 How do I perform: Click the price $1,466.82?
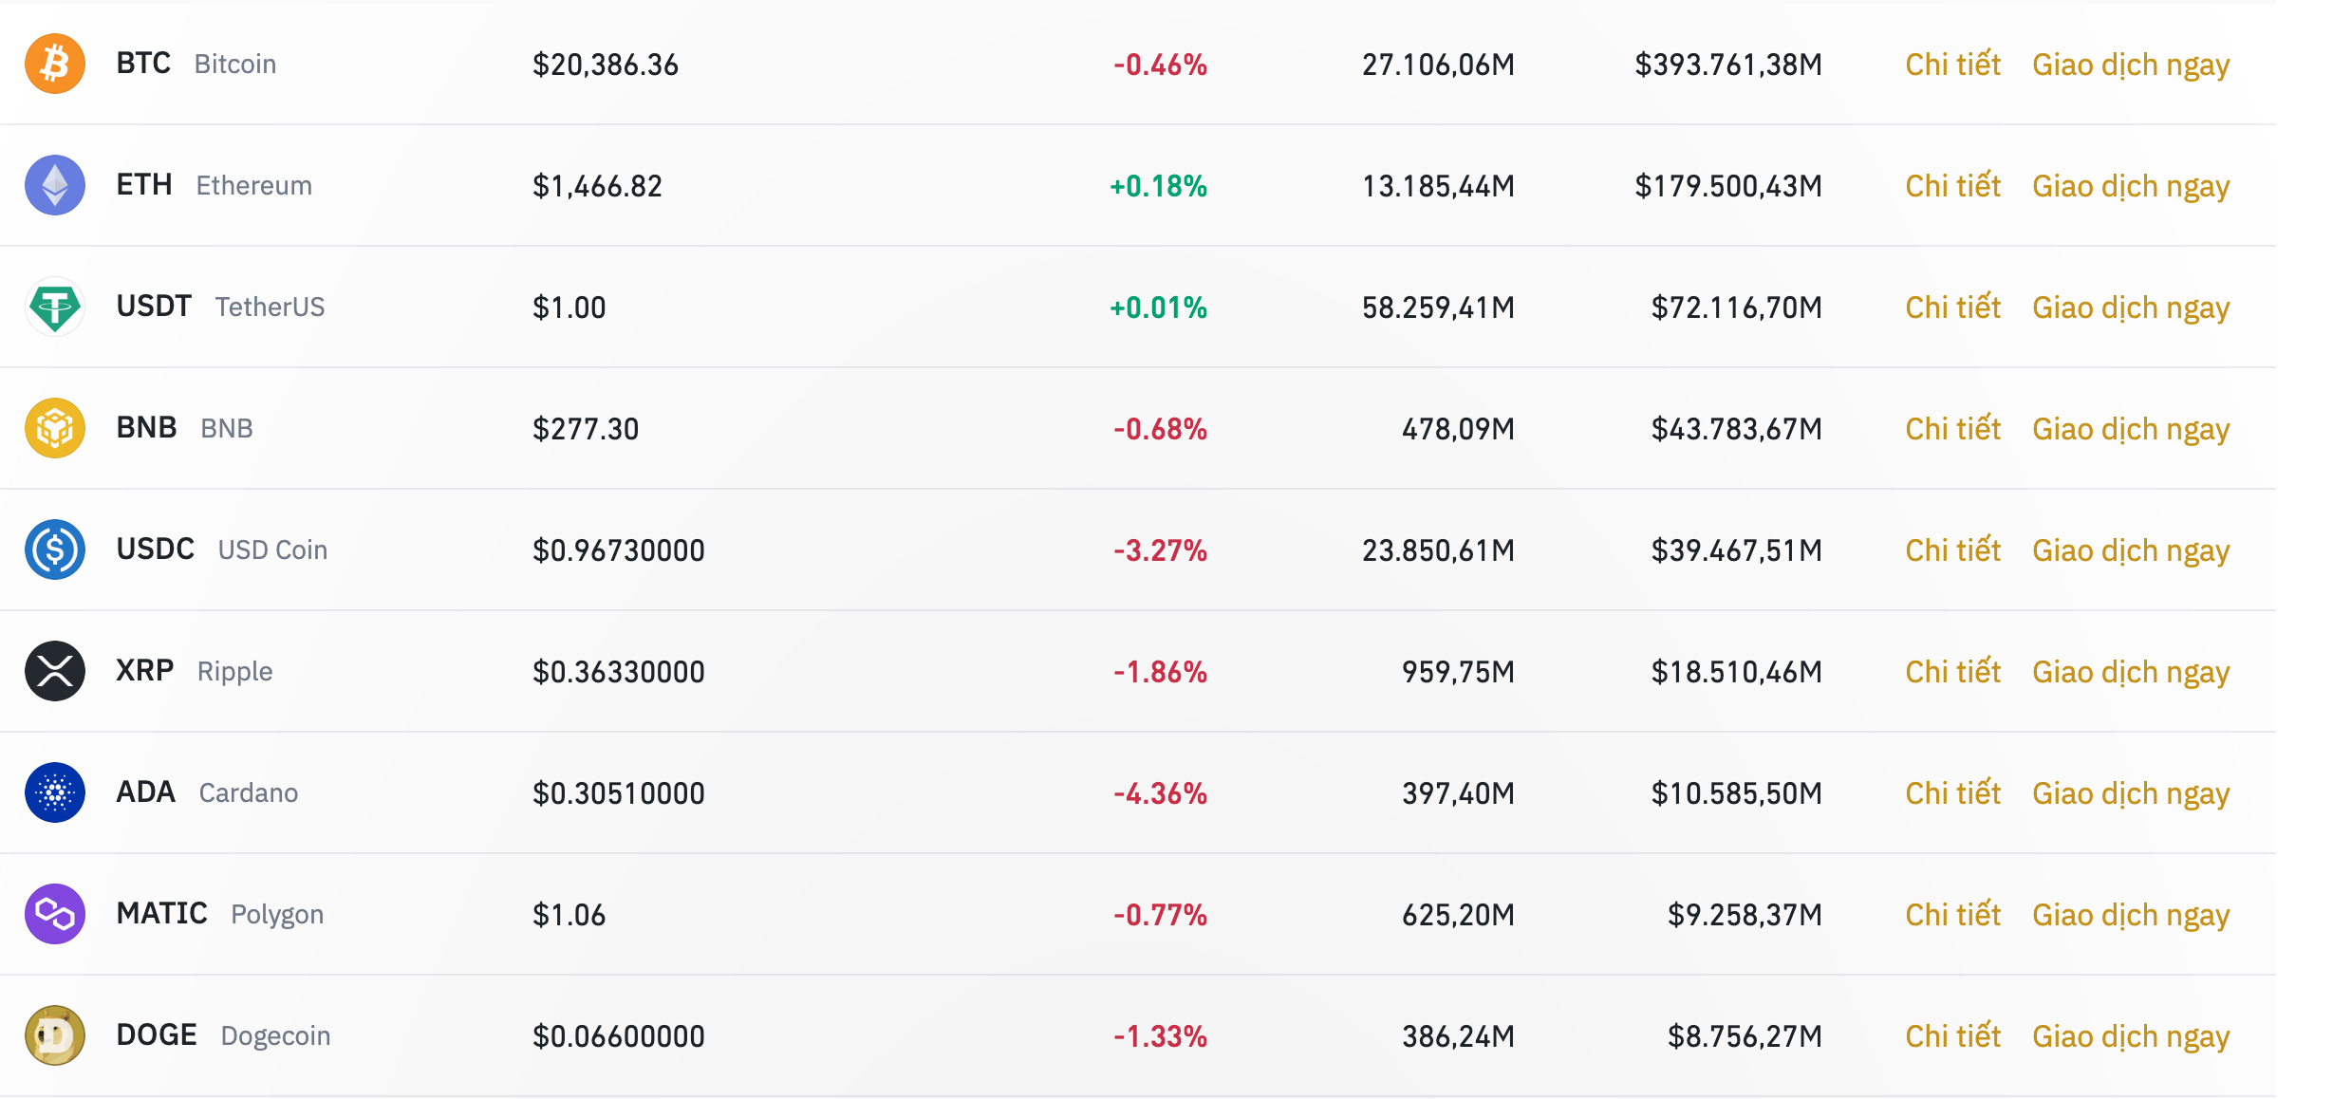[x=597, y=186]
